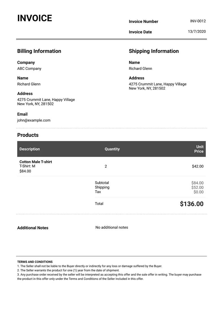The height and width of the screenshot is (316, 223).
Task: Select the ABC Company text
Action: pyautogui.click(x=29, y=69)
